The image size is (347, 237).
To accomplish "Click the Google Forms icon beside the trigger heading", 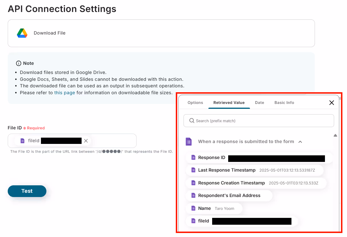I will 189,142.
